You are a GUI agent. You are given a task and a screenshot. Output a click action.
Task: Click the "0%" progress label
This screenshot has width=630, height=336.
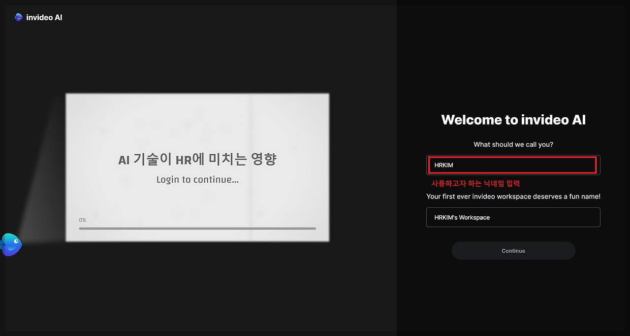pyautogui.click(x=82, y=220)
